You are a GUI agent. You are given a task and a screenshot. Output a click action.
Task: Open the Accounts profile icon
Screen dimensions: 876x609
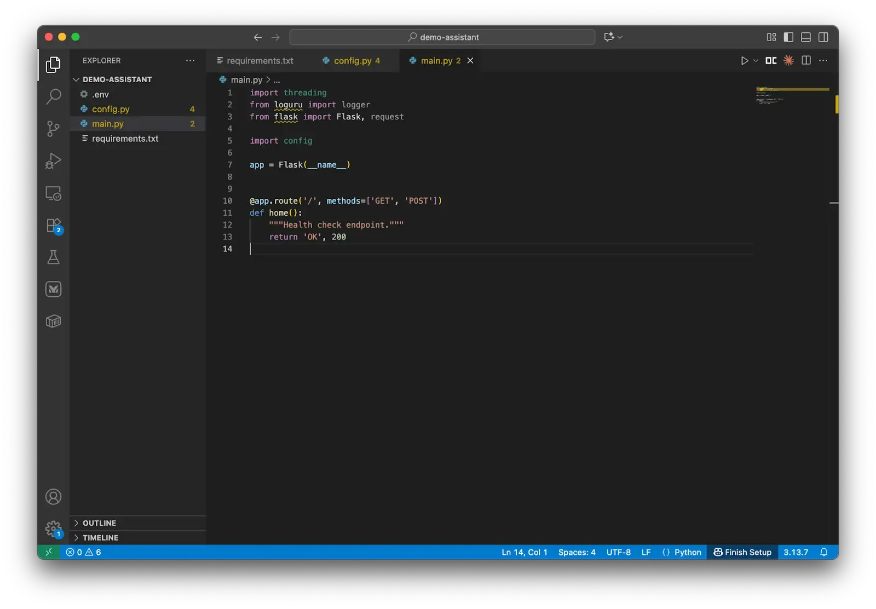click(x=53, y=497)
